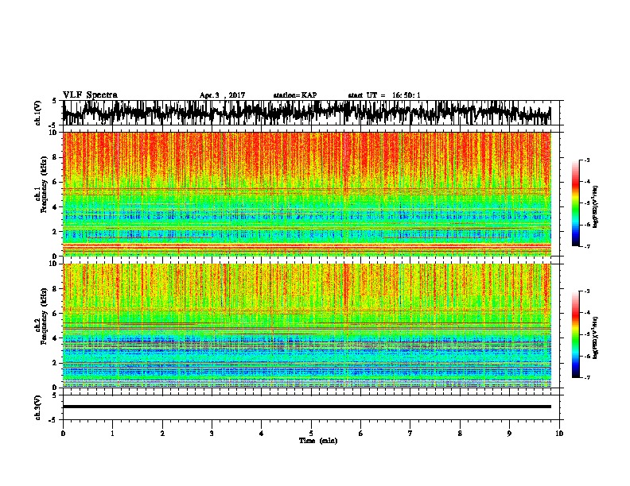This screenshot has height=486, width=630.
Task: Click the "-5" voltage tick of ch.3(V) panel
Action: (53, 420)
